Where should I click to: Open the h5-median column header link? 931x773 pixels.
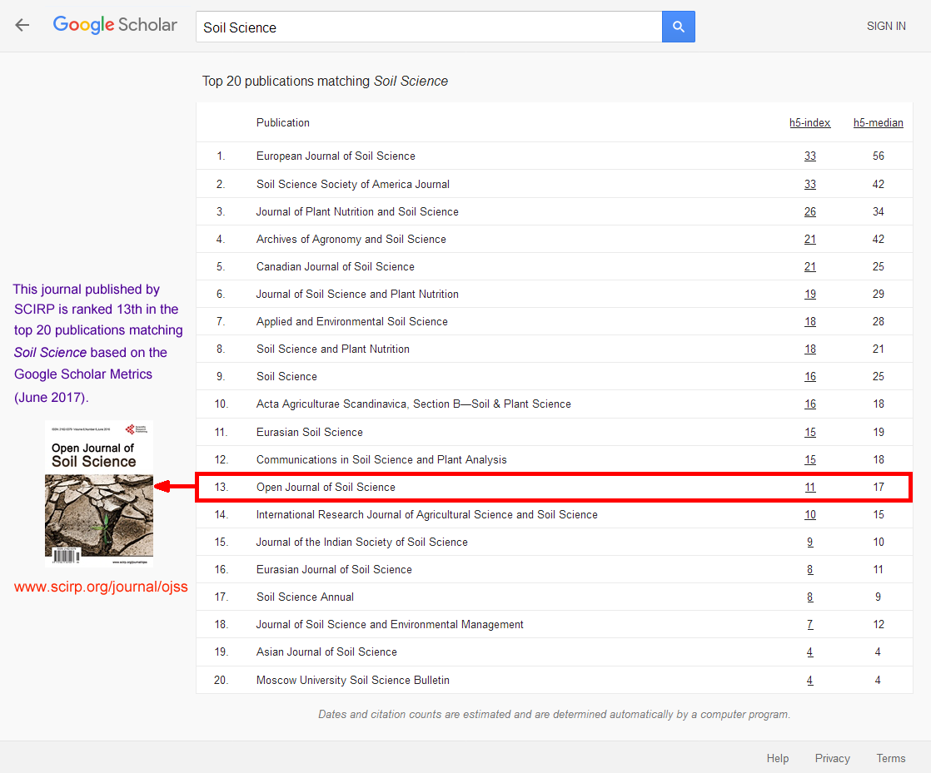coord(879,123)
